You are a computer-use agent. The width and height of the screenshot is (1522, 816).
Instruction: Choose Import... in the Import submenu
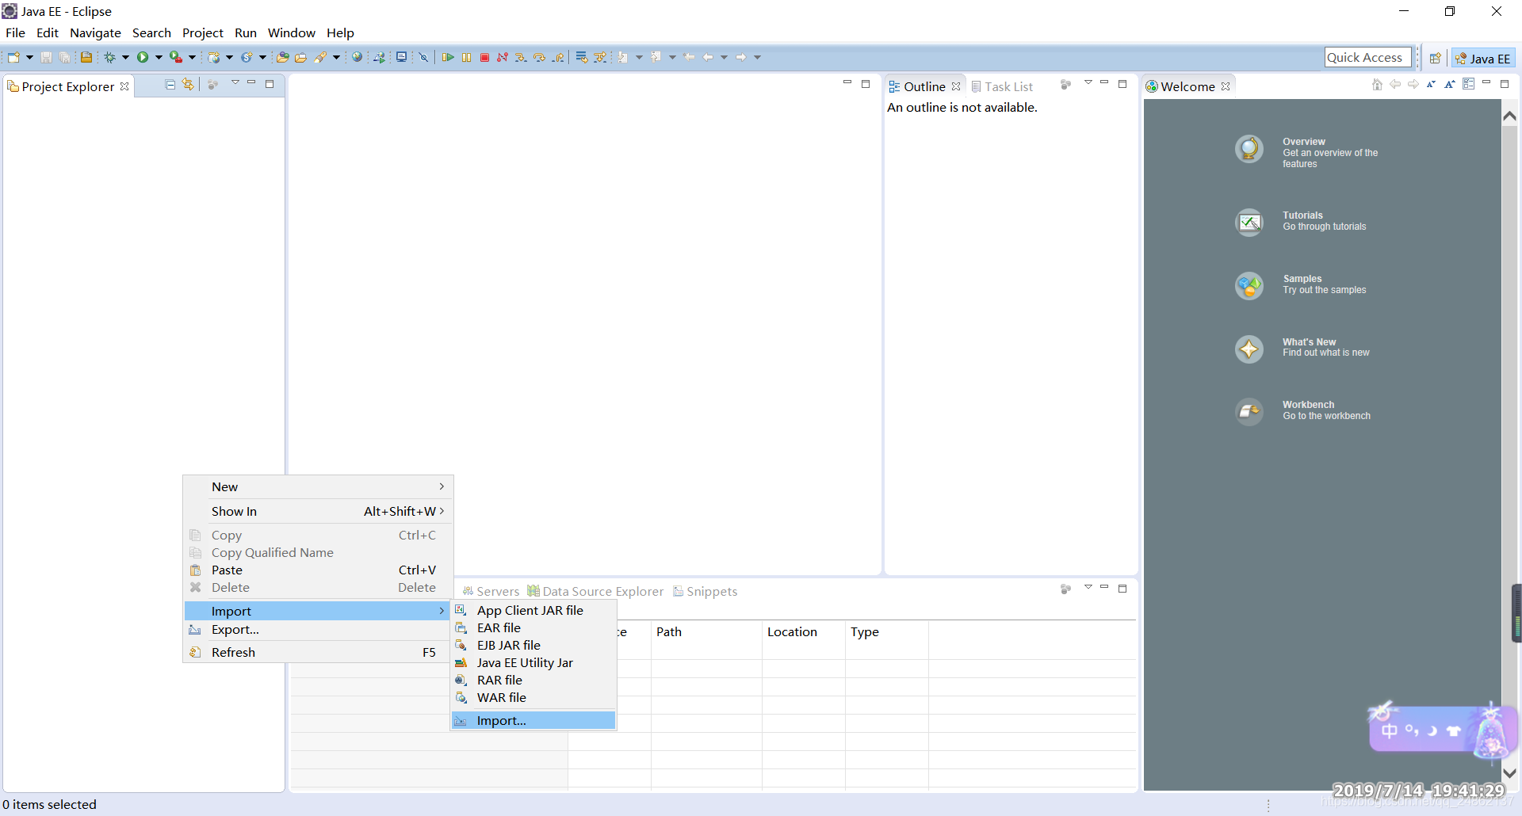(x=533, y=720)
